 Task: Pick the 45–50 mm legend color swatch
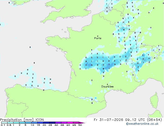(76, 123)
